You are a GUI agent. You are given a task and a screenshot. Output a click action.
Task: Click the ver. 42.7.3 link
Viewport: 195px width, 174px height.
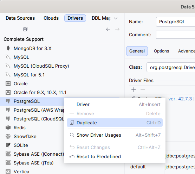[182, 99]
